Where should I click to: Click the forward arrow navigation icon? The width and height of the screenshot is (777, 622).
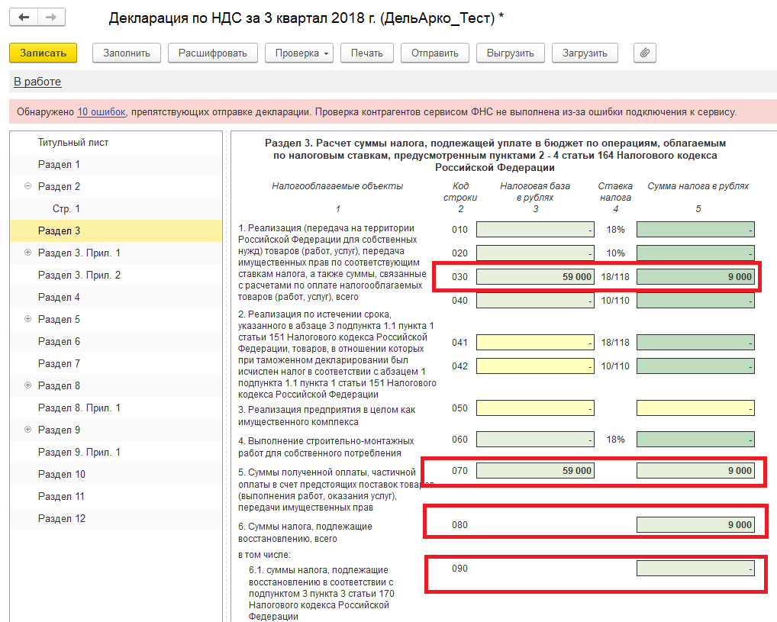(x=51, y=18)
